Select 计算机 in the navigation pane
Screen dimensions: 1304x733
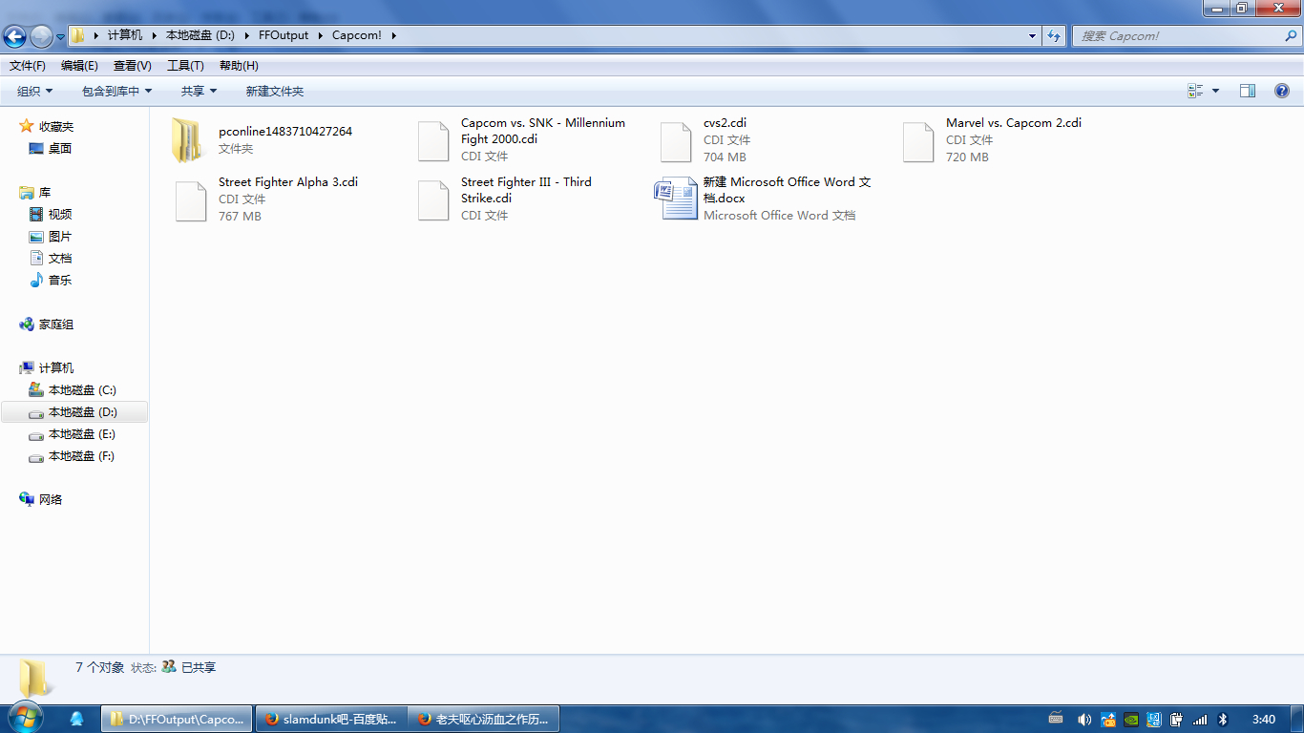tap(55, 367)
